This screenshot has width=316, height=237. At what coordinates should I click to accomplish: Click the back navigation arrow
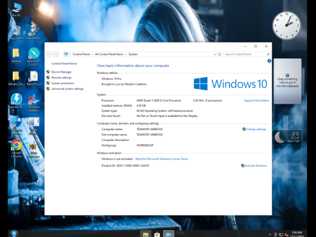[49, 54]
